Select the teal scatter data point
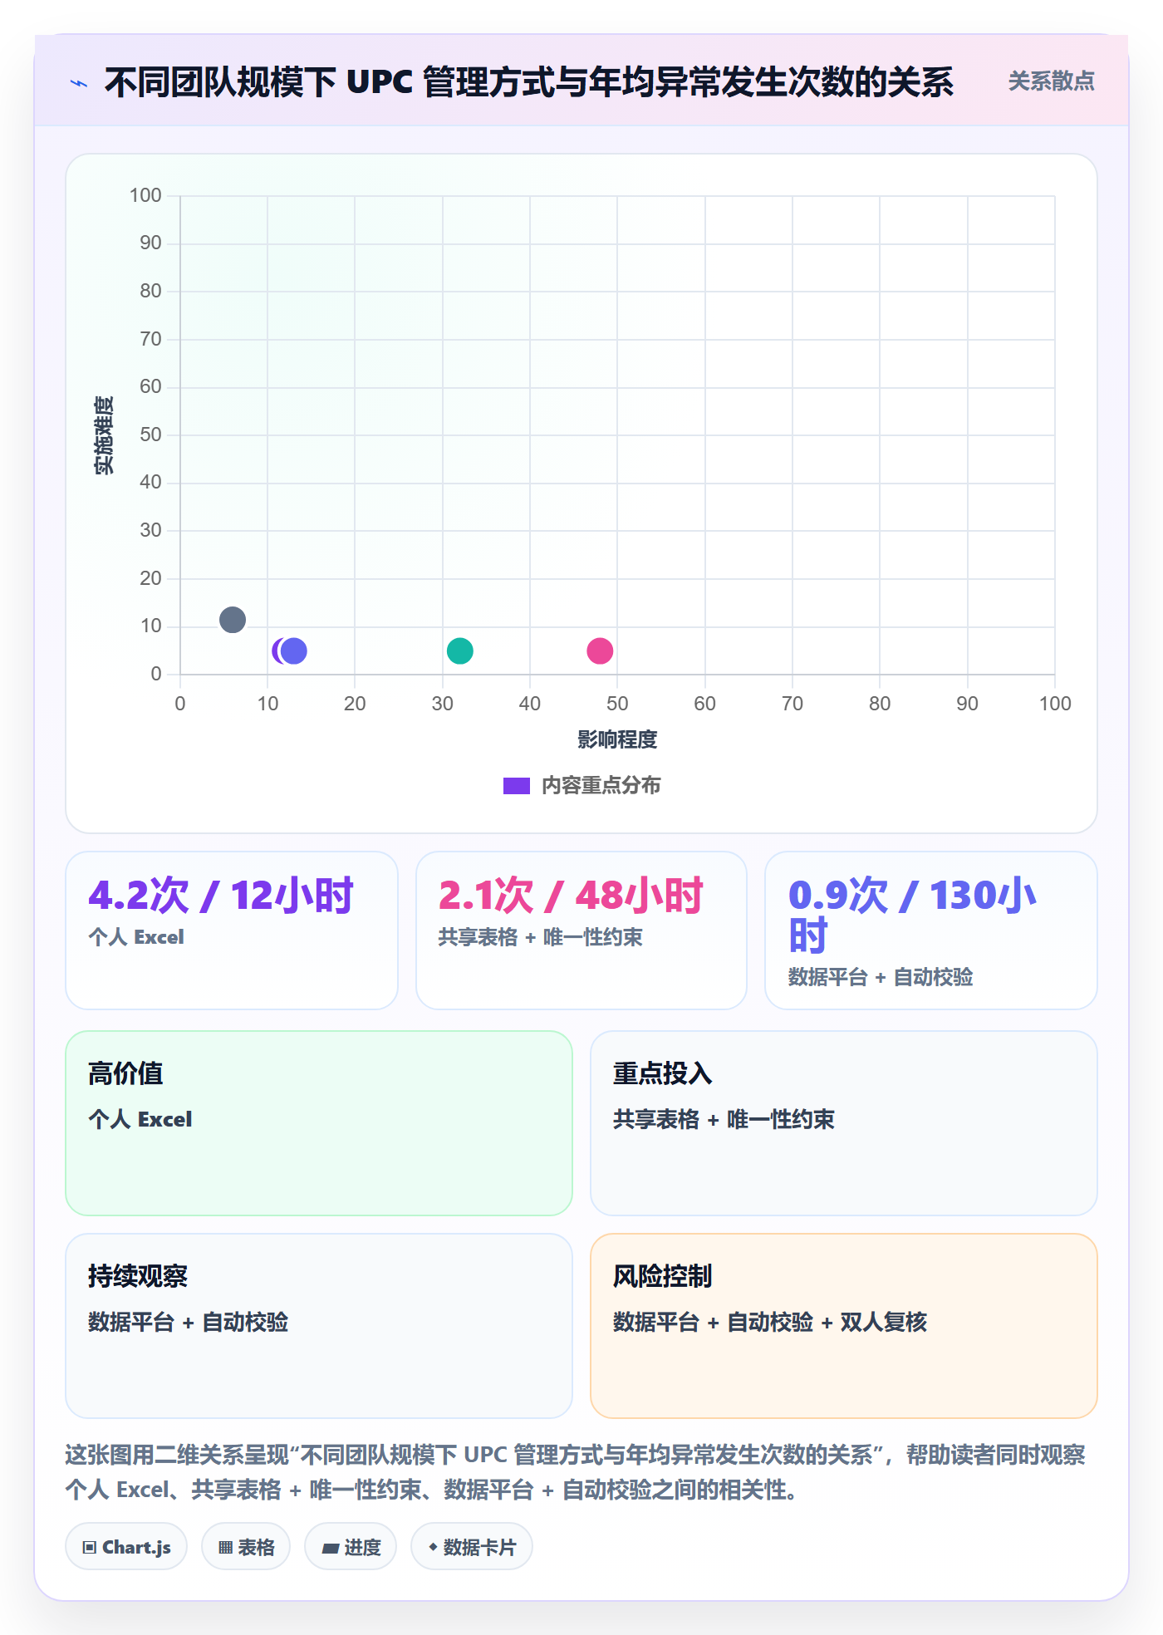 (x=459, y=651)
